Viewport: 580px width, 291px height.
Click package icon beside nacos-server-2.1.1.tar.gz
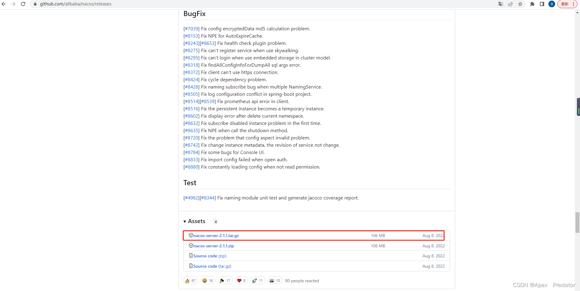(191, 235)
